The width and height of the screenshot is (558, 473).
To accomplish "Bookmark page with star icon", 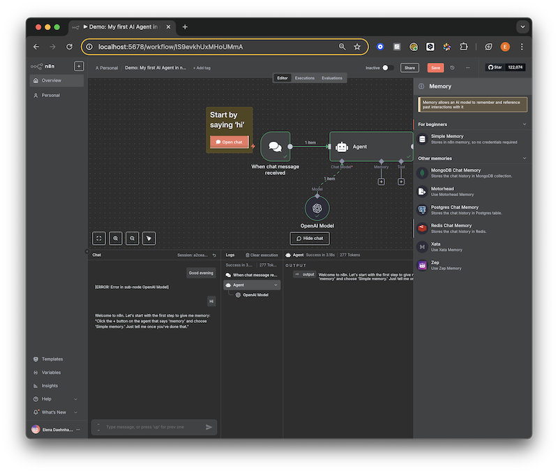I will point(357,47).
